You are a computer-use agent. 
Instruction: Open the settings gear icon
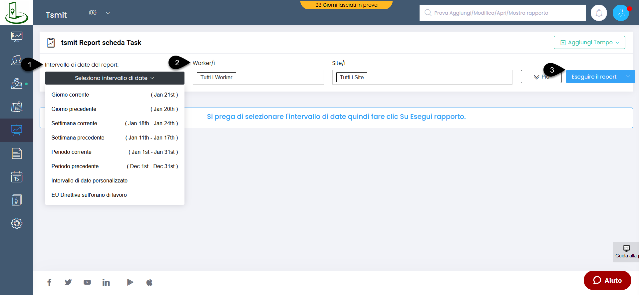pyautogui.click(x=17, y=223)
